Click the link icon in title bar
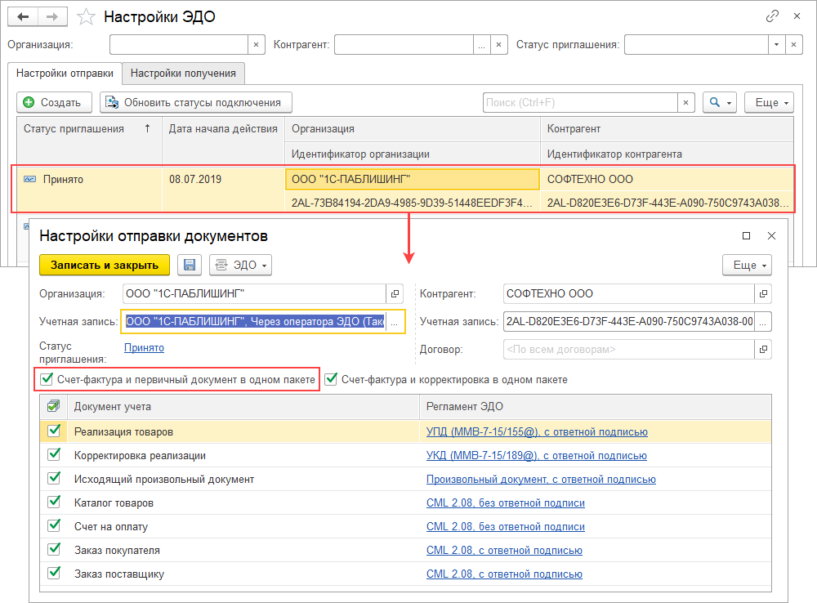Image resolution: width=817 pixels, height=603 pixels. point(772,16)
